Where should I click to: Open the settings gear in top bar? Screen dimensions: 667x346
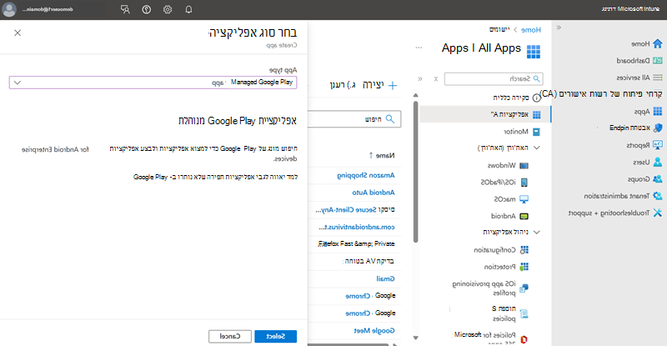(168, 9)
